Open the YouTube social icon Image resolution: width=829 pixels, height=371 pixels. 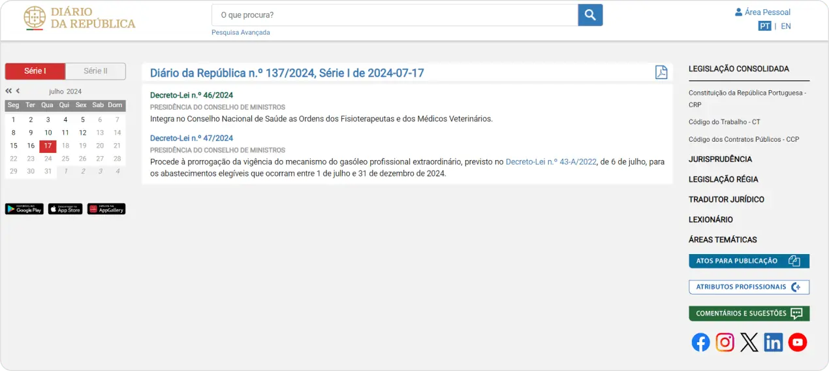pos(798,342)
